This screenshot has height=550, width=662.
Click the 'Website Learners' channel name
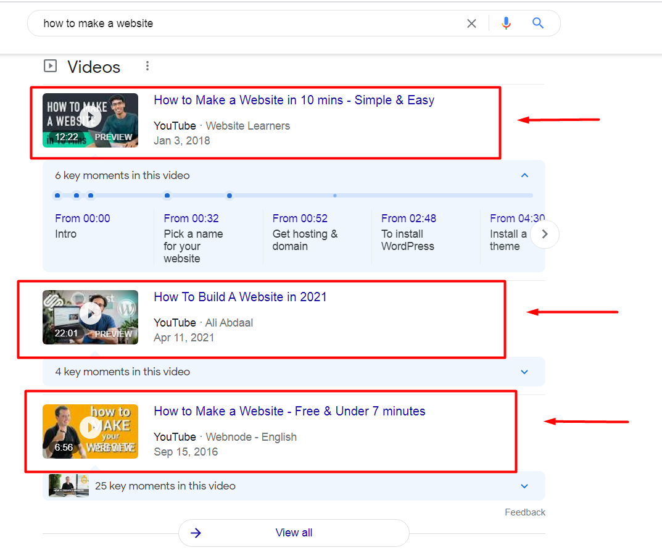(248, 126)
